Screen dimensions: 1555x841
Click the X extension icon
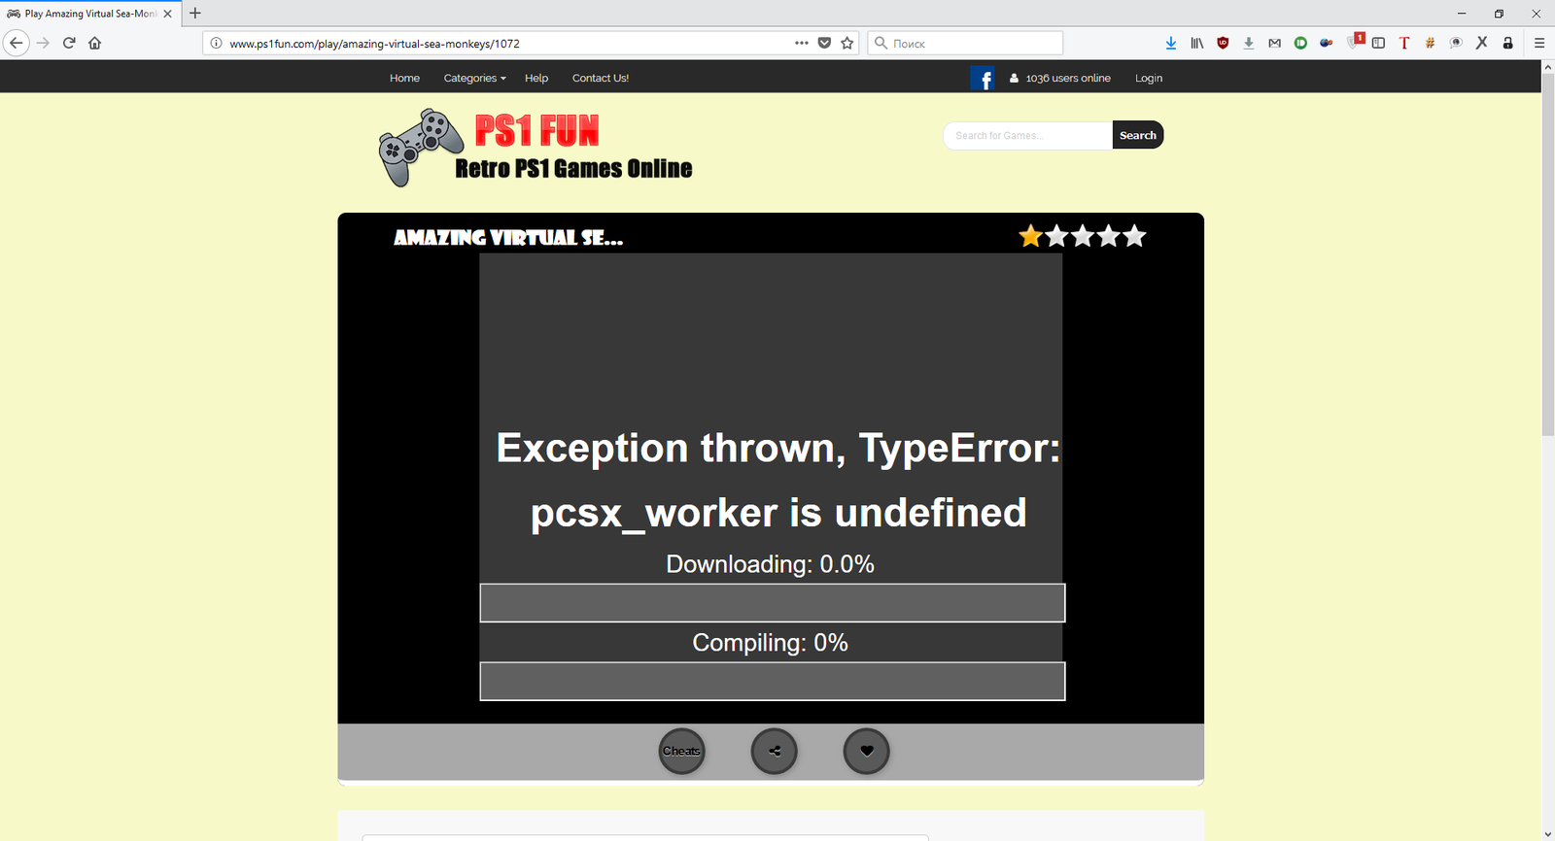click(x=1481, y=43)
